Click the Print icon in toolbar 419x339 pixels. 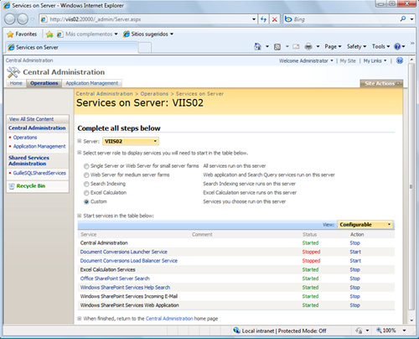tap(308, 46)
